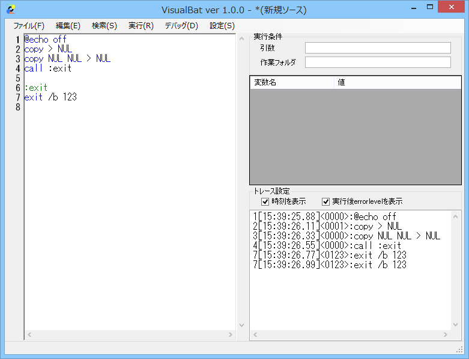
Task: Click the 作業フォルダ input field
Action: tap(378, 63)
